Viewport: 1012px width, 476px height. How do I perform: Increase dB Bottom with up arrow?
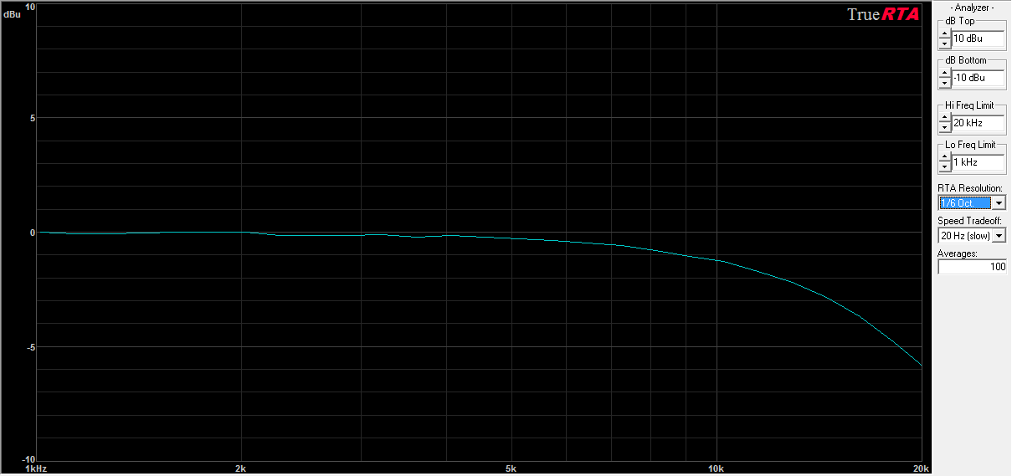pos(945,74)
